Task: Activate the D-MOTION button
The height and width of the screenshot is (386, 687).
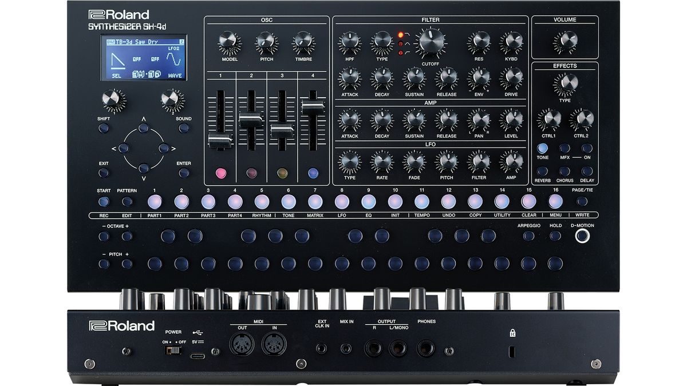Action: (x=583, y=237)
